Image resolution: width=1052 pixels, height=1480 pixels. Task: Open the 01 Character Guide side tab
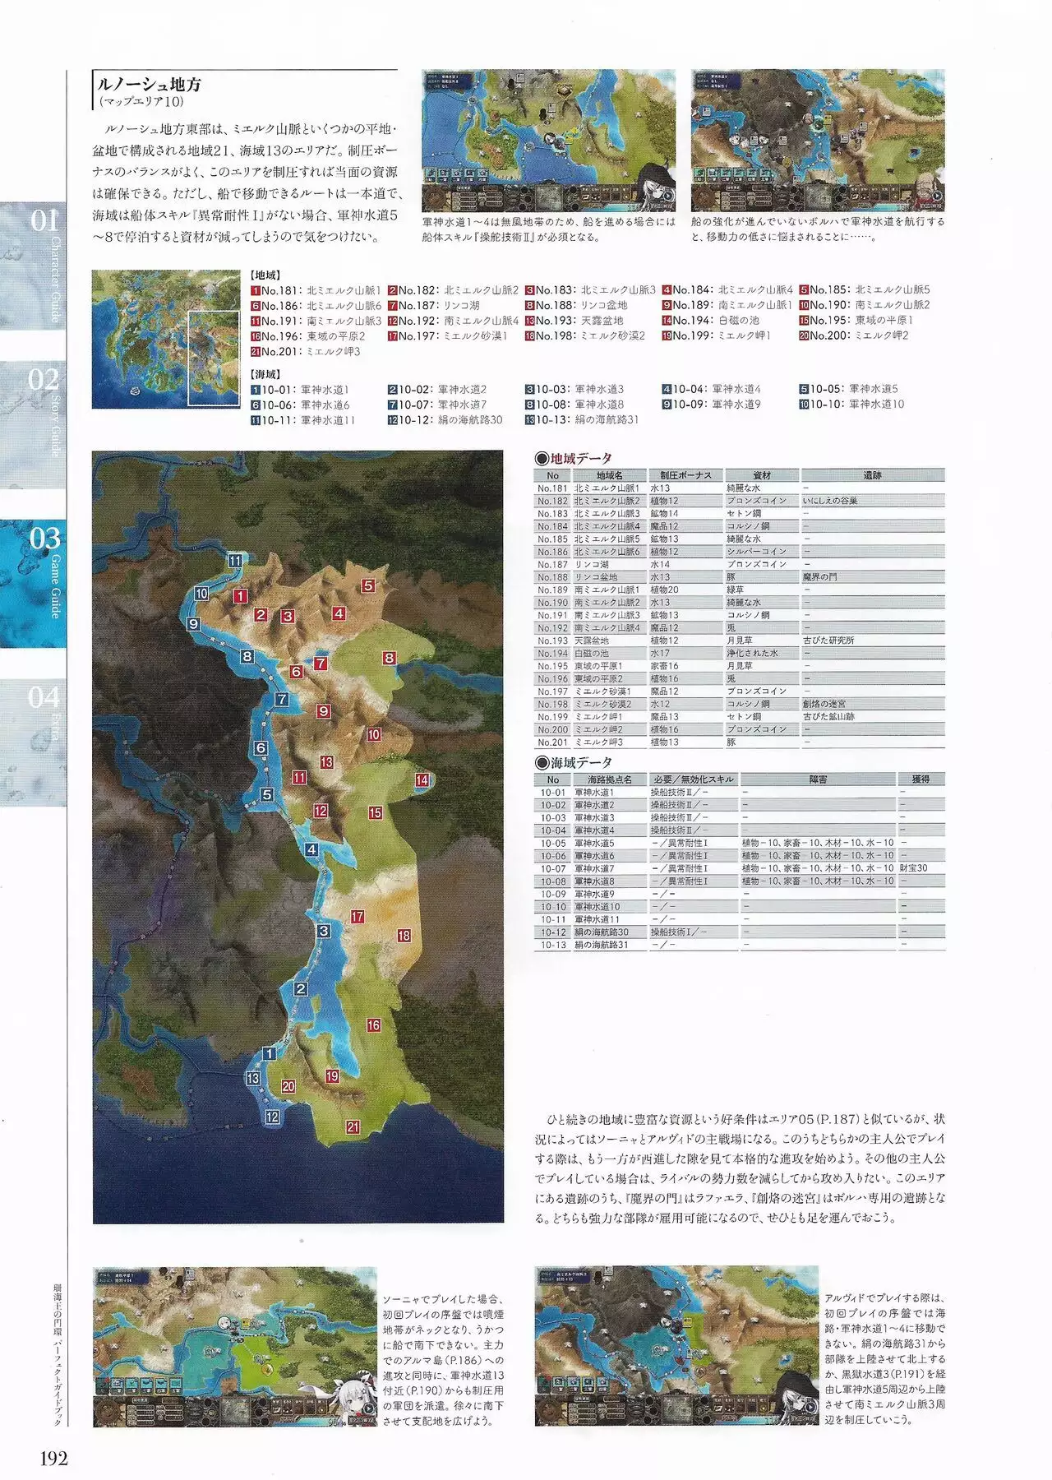pyautogui.click(x=33, y=267)
